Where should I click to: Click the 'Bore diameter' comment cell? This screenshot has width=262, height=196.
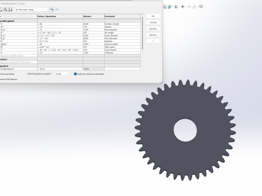point(122,30)
